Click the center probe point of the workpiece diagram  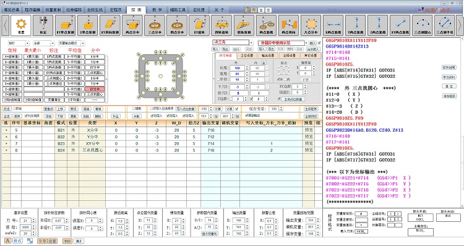(160, 76)
